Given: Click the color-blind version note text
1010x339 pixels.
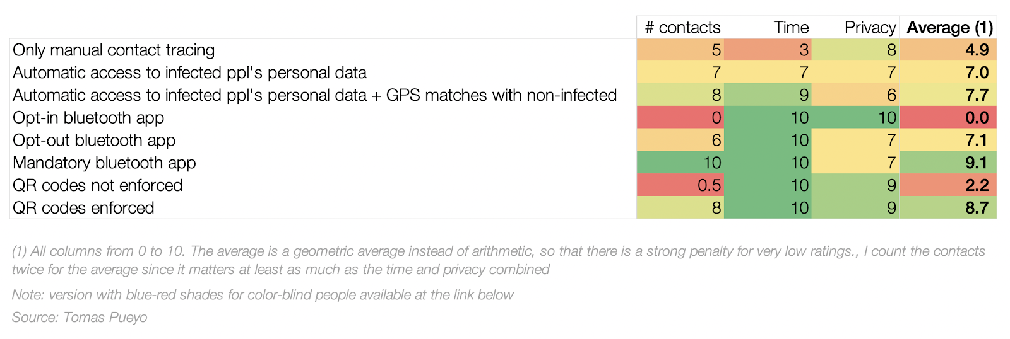Looking at the screenshot, I should [x=263, y=295].
